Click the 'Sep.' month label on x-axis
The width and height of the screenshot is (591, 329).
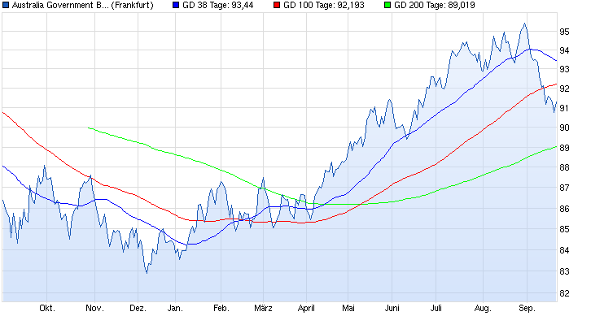point(528,309)
